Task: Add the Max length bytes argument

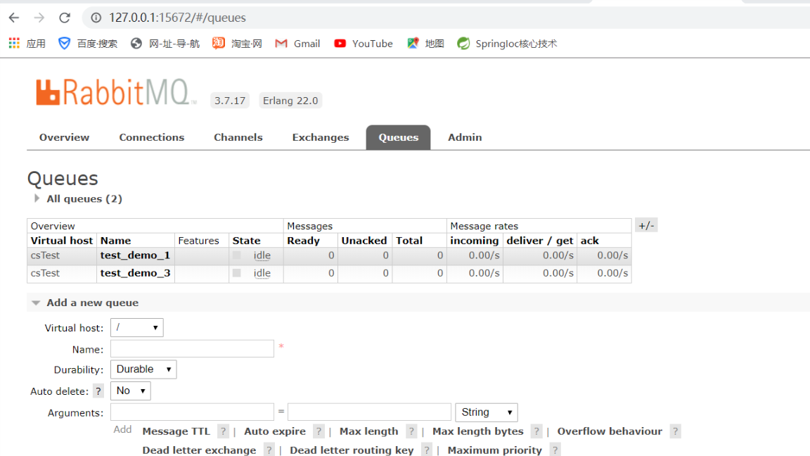Action: [x=478, y=431]
